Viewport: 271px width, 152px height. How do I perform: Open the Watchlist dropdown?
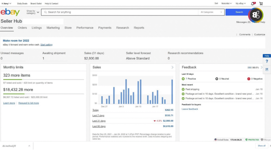coord(226,3)
